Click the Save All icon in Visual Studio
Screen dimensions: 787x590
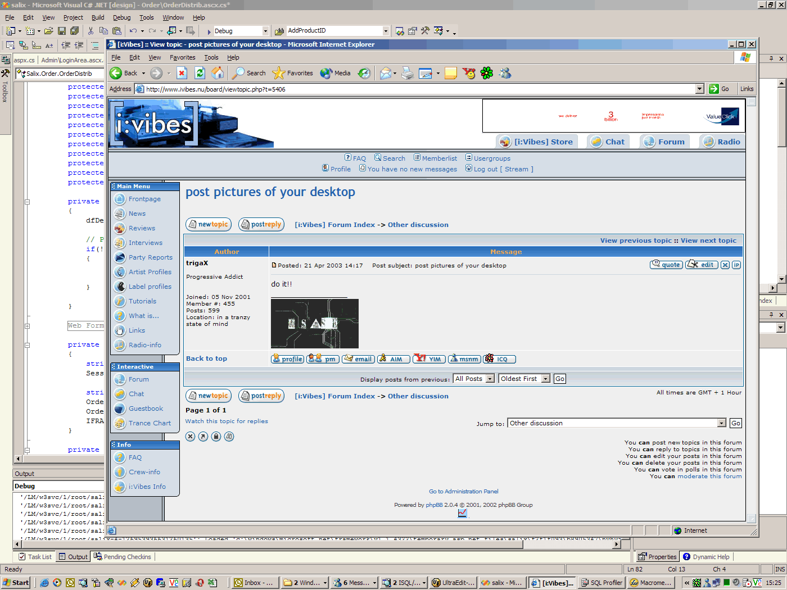coord(74,31)
